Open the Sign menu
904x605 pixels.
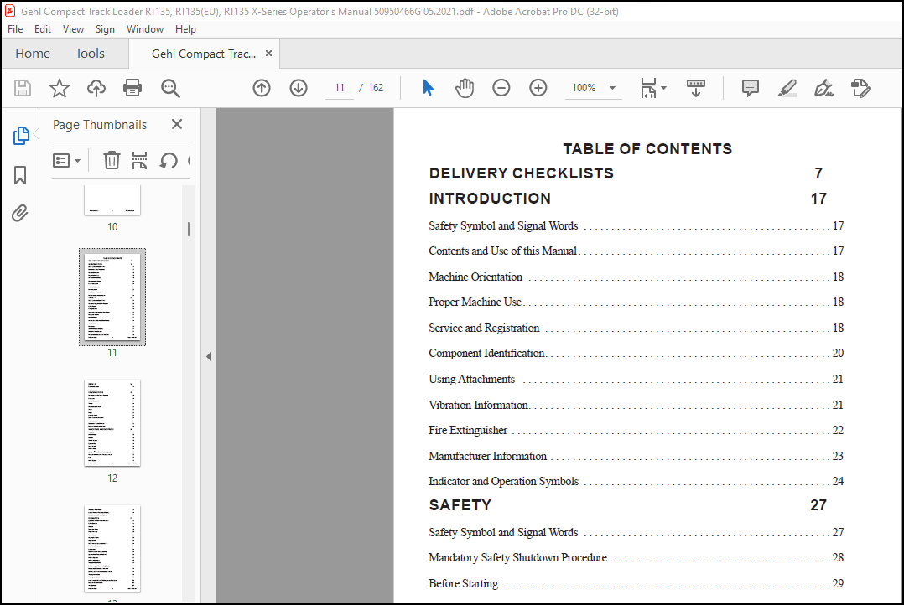pyautogui.click(x=105, y=28)
